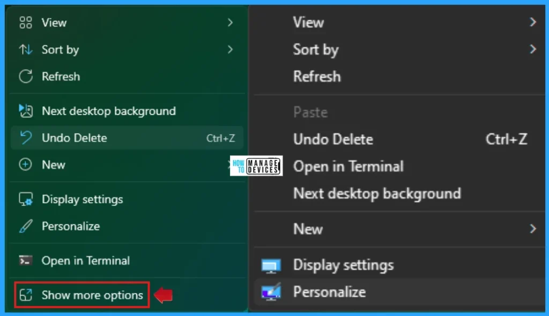Click the Ctrl+Z shortcut text in the modern menu
The height and width of the screenshot is (316, 549).
(220, 138)
